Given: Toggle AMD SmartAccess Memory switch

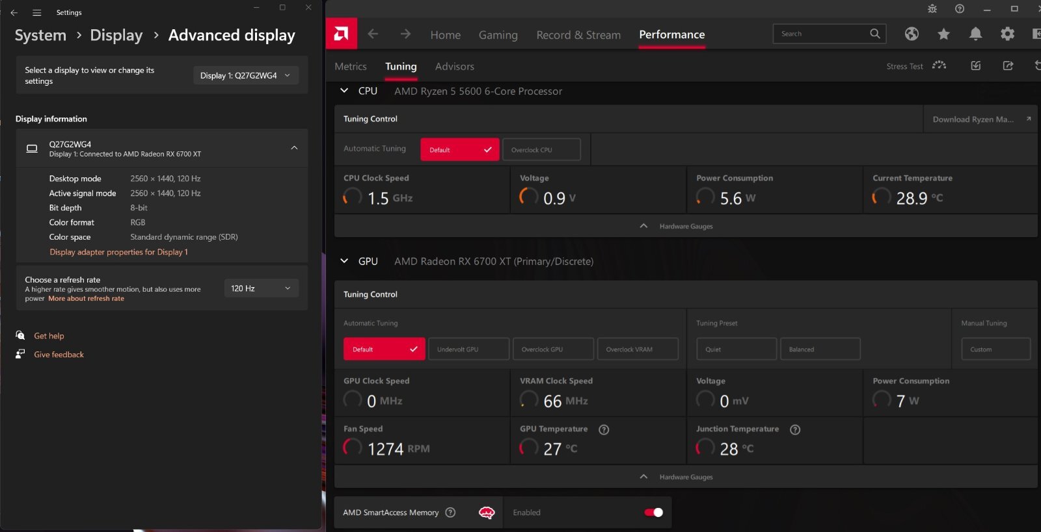Looking at the screenshot, I should point(653,513).
